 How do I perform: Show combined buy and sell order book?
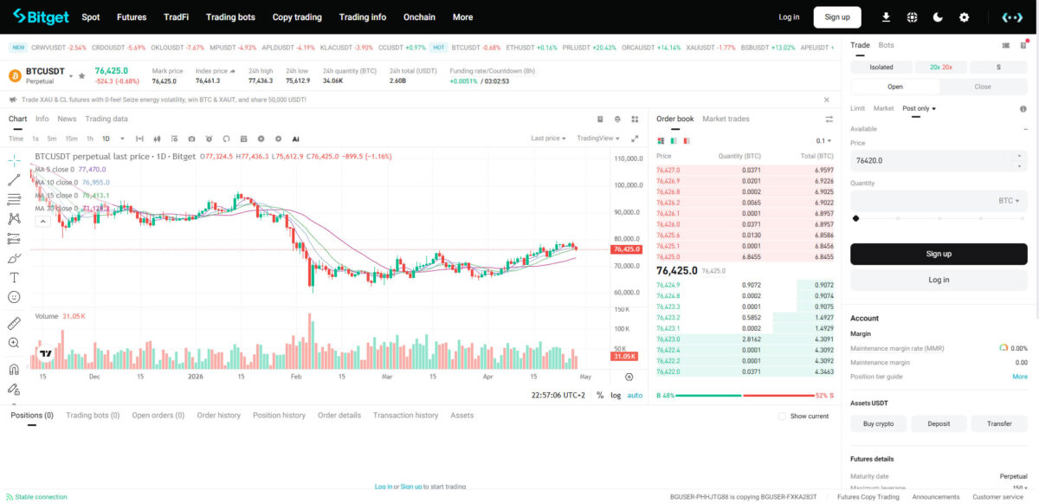pyautogui.click(x=661, y=140)
